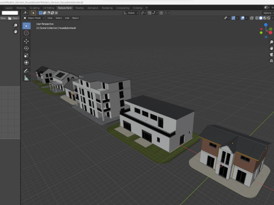Open the Object menu
Image resolution: width=274 pixels, height=205 pixels.
75,18
